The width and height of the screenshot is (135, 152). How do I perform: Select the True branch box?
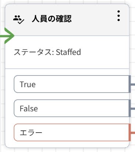(x=71, y=84)
